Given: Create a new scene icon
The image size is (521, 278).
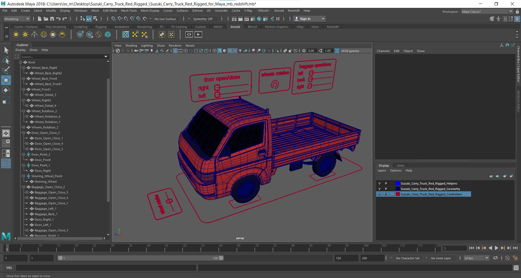Looking at the screenshot, I should tap(39, 19).
